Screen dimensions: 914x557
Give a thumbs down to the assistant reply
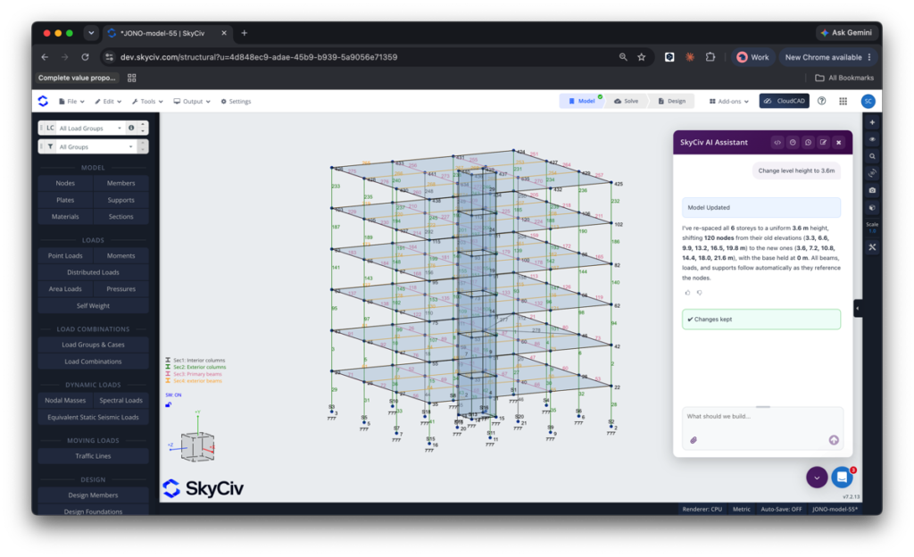tap(700, 293)
